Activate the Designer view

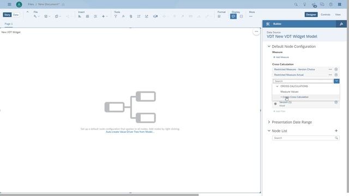[x=311, y=15]
